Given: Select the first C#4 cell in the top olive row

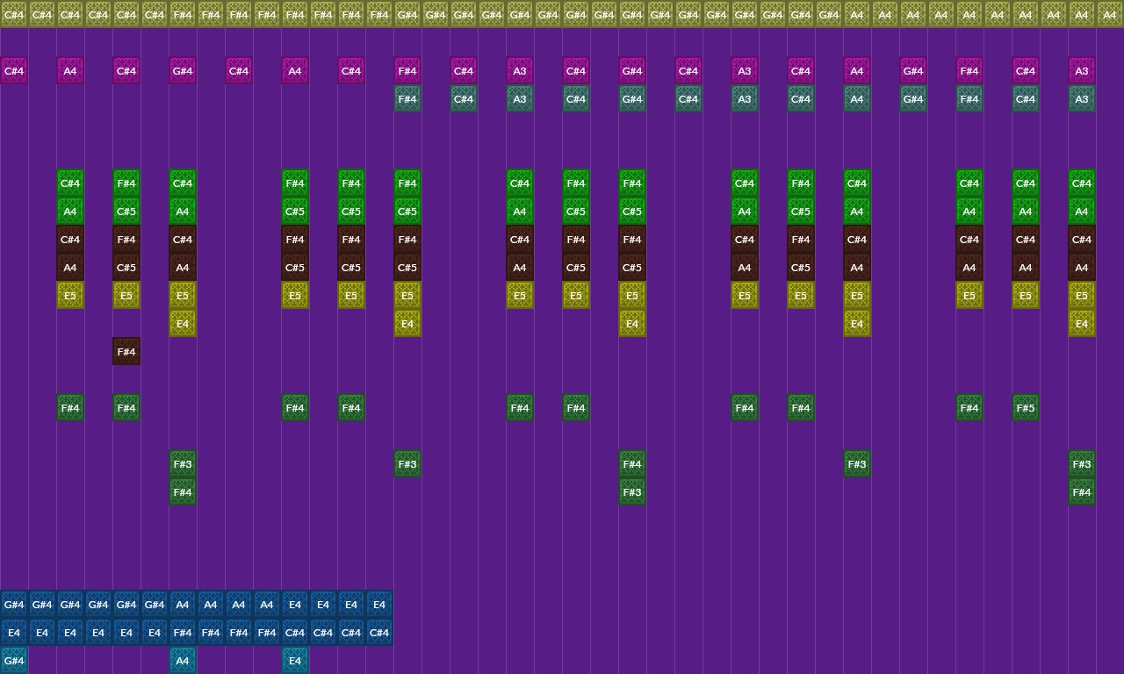Looking at the screenshot, I should tap(14, 14).
